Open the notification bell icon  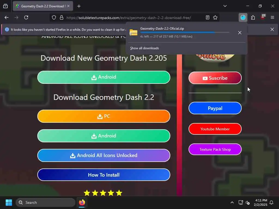[x=271, y=202]
